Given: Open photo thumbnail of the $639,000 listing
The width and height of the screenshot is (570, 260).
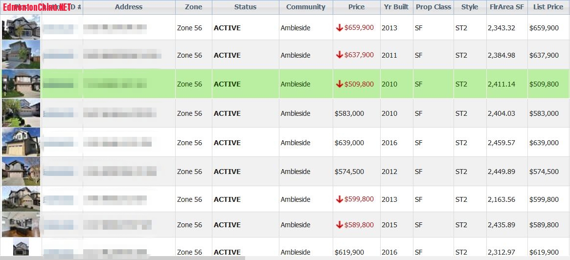Looking at the screenshot, I should [21, 142].
